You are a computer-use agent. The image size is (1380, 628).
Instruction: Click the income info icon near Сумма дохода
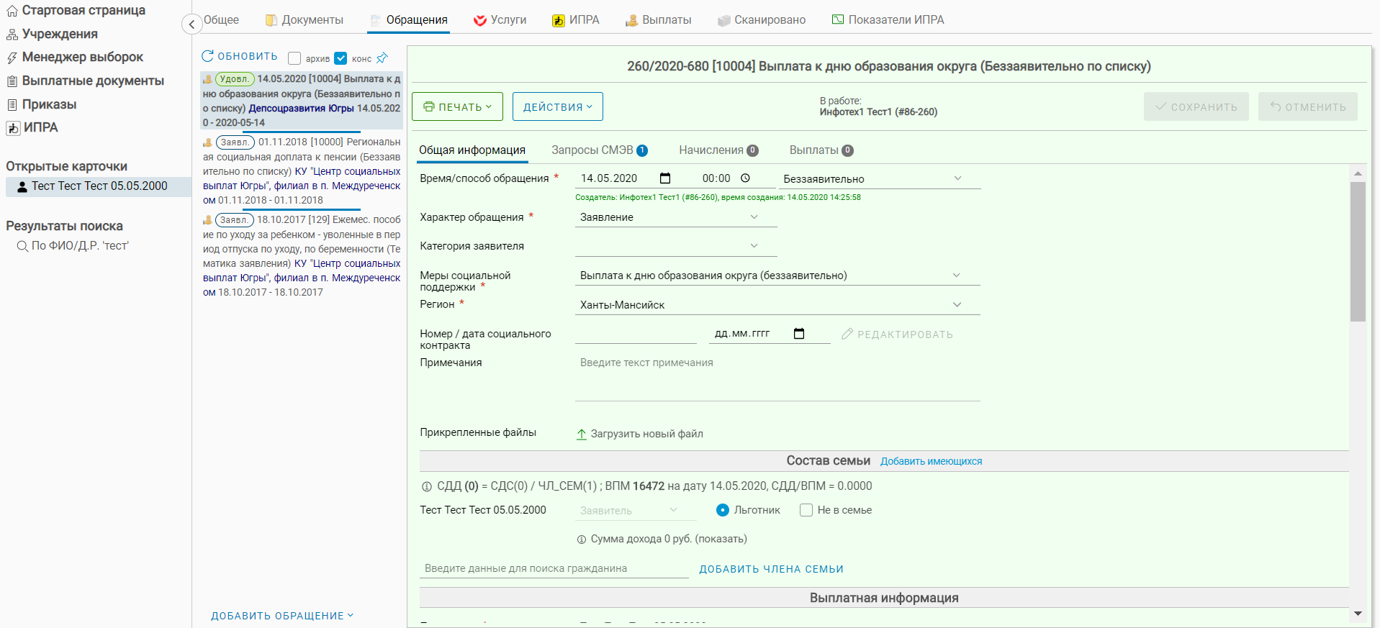[582, 540]
